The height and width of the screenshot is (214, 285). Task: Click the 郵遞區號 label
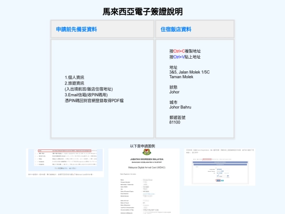[x=177, y=117]
